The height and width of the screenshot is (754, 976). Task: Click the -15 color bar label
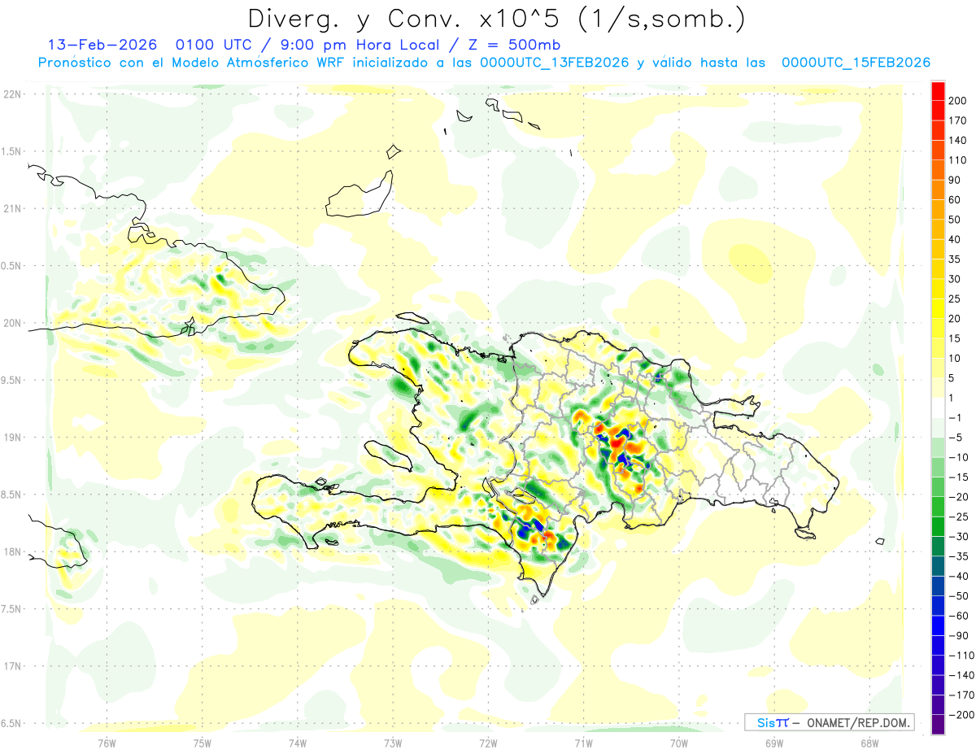pyautogui.click(x=958, y=477)
